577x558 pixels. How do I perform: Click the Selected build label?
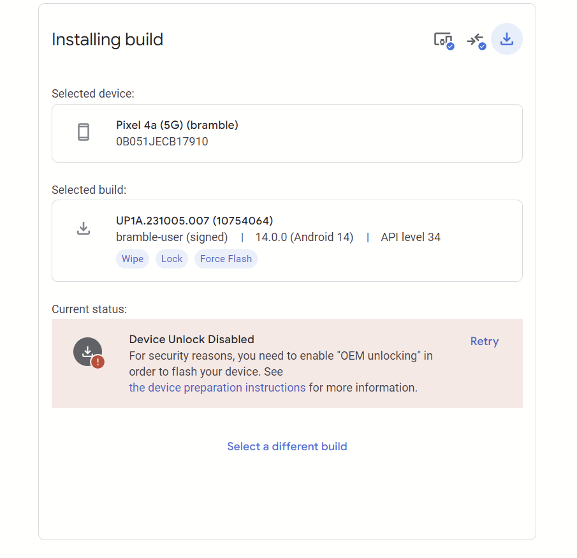(x=89, y=190)
